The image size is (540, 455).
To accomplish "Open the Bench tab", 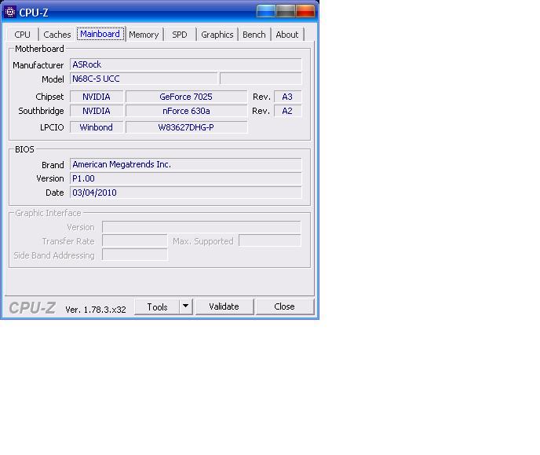I will [x=254, y=35].
